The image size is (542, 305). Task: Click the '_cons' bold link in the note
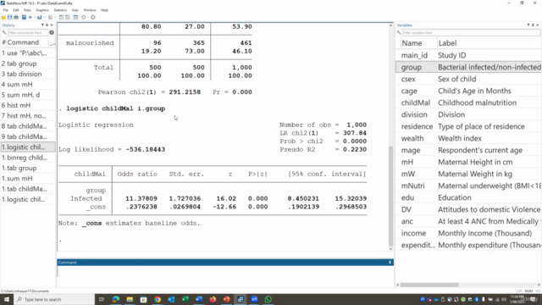point(92,223)
